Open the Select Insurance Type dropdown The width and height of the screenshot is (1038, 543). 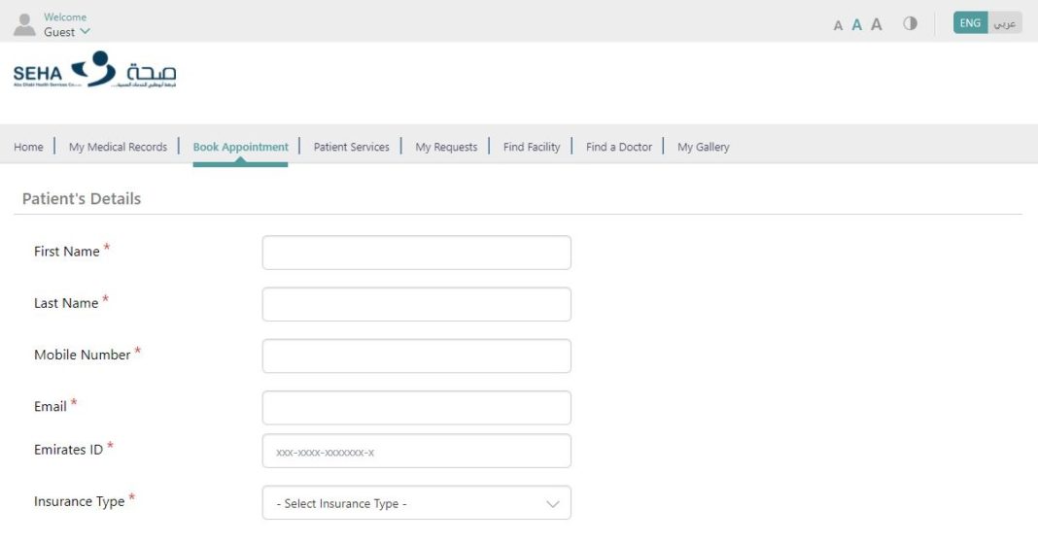[416, 503]
